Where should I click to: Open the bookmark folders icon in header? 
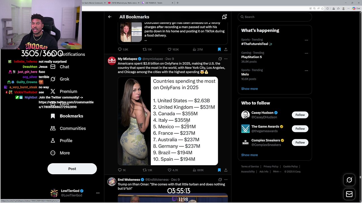[x=225, y=17]
